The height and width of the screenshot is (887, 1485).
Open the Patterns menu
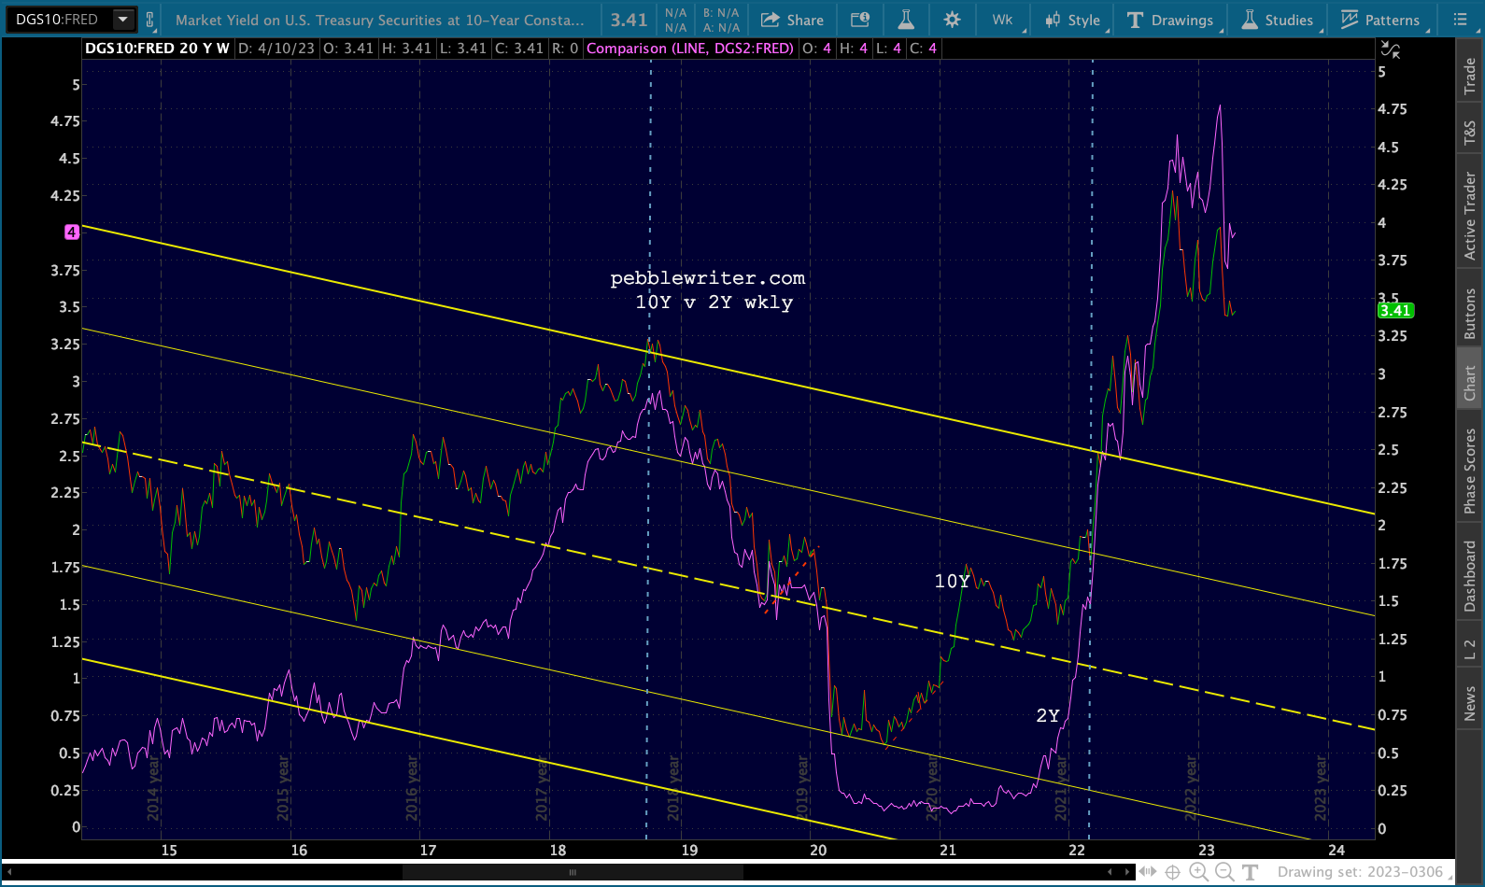[1380, 20]
